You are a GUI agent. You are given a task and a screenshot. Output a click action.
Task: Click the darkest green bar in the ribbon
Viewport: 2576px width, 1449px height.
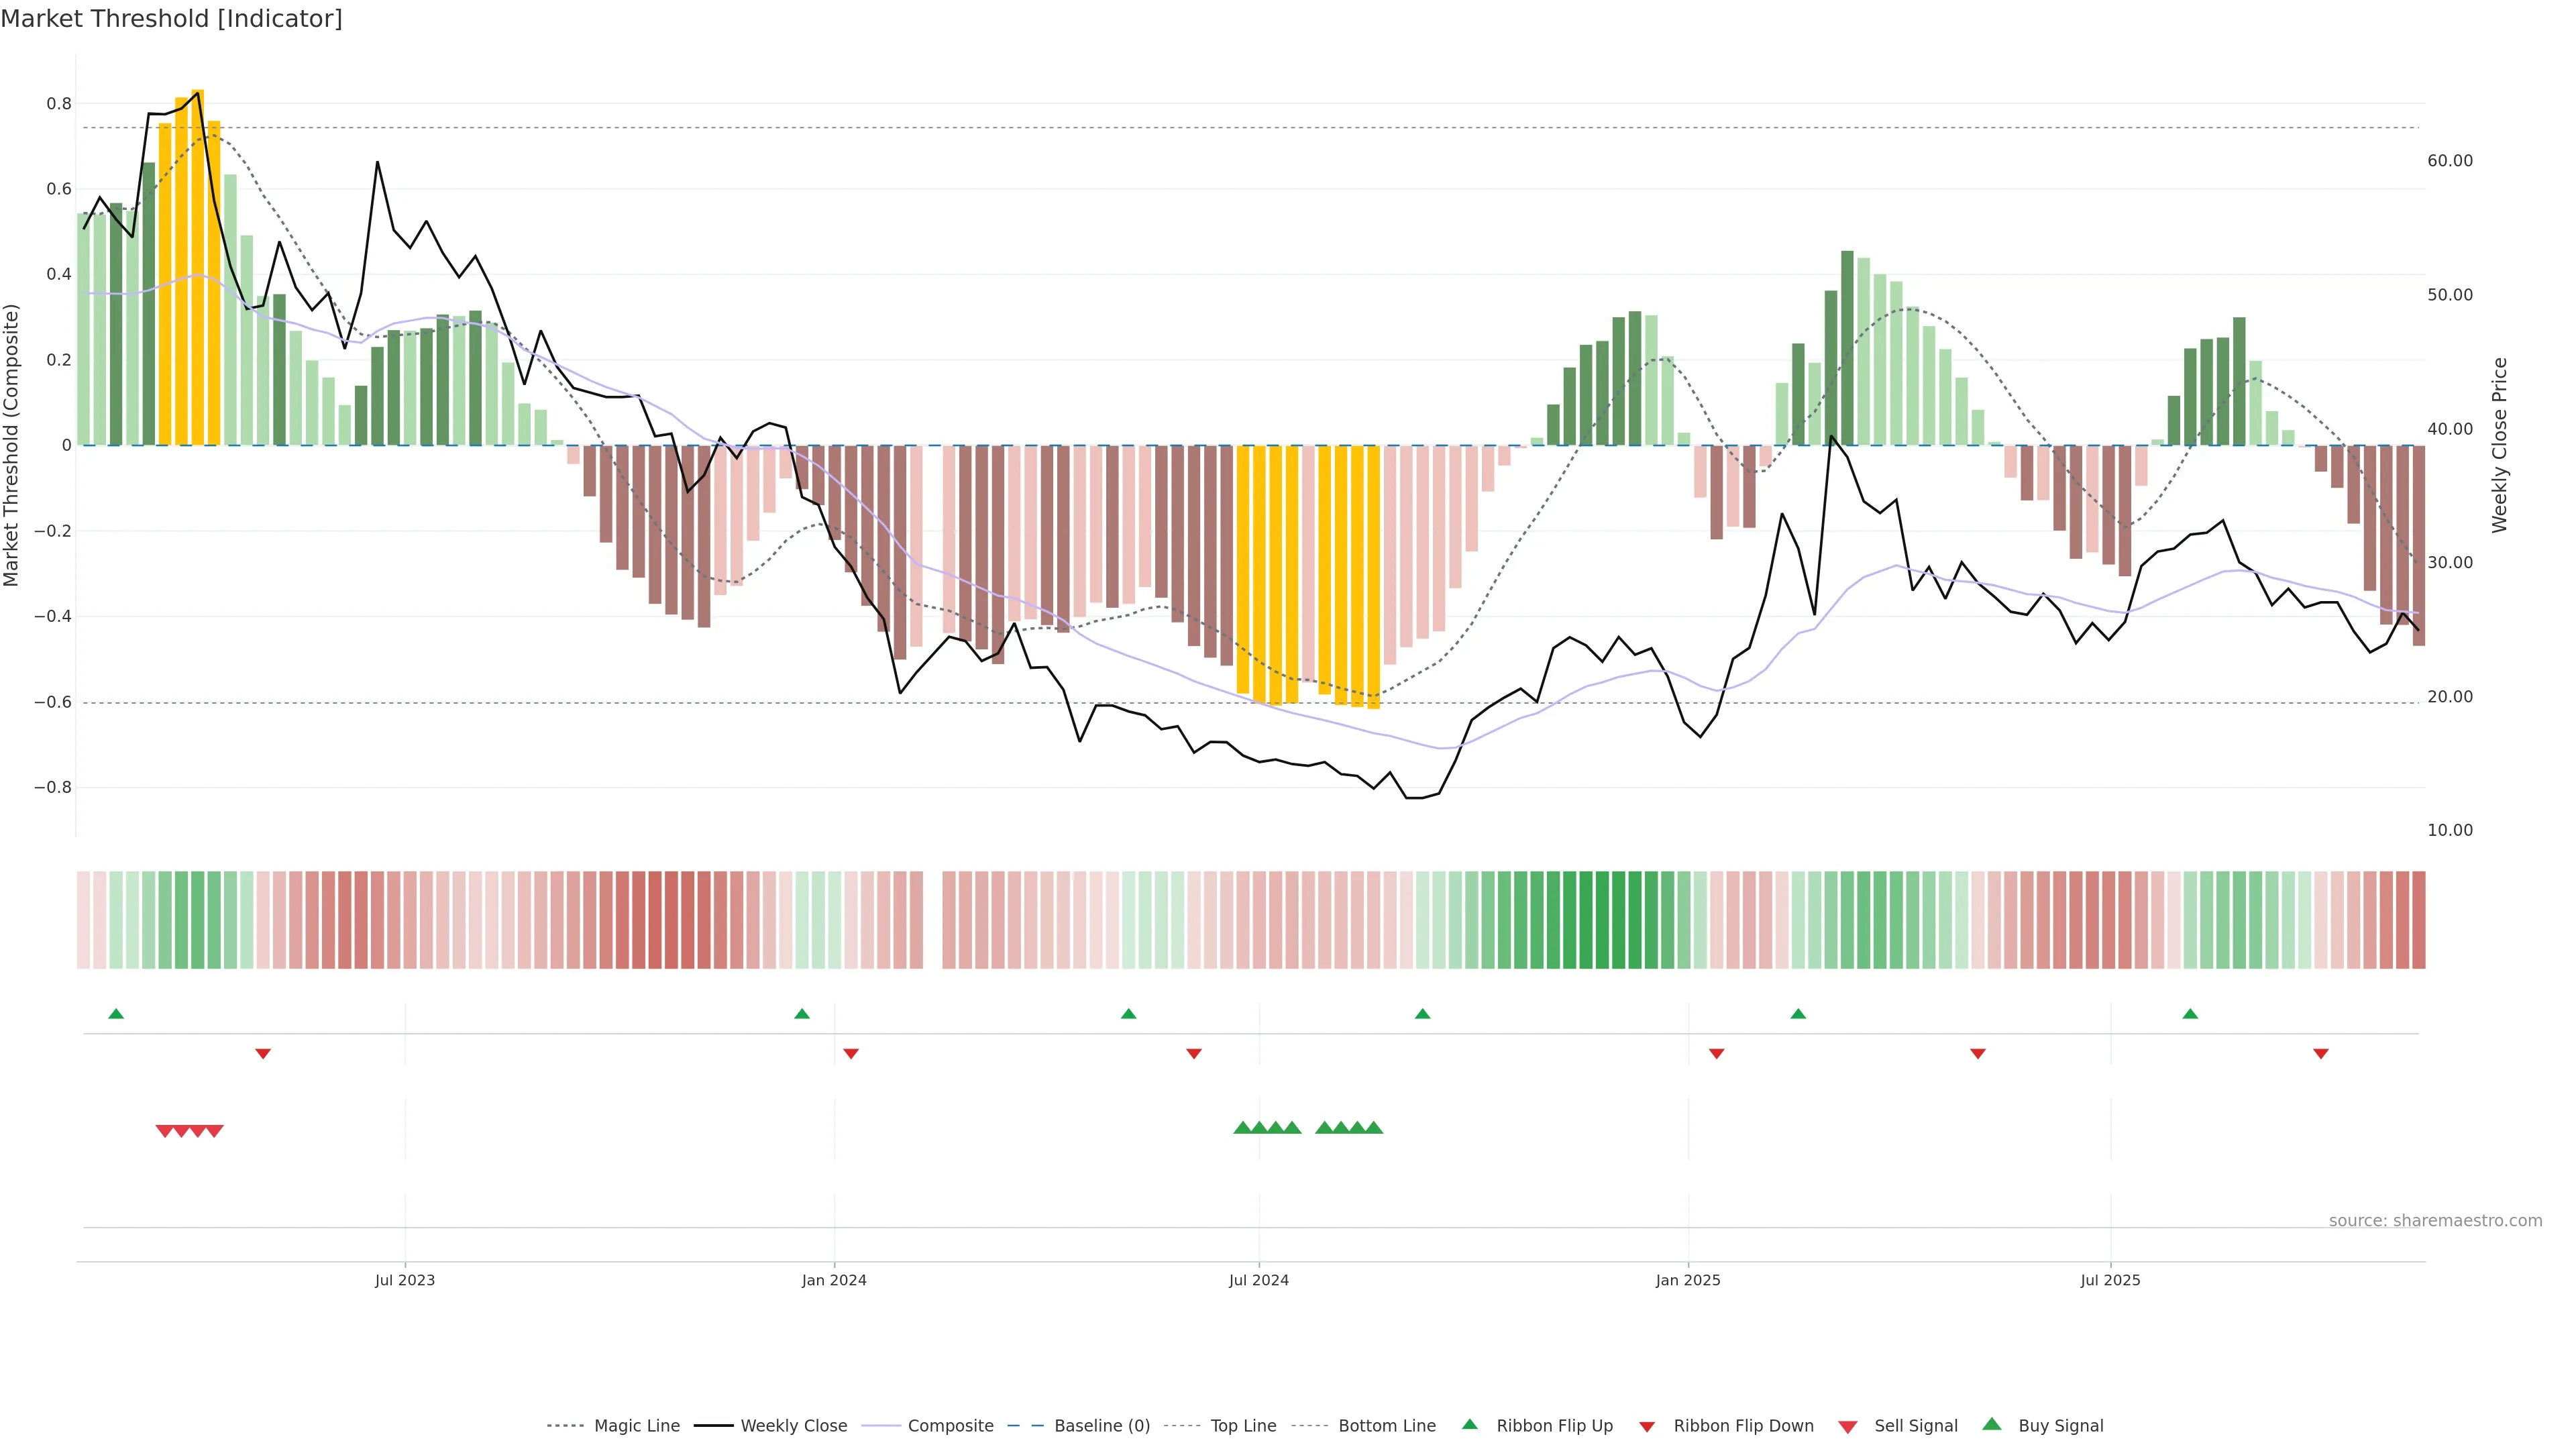coord(1602,920)
